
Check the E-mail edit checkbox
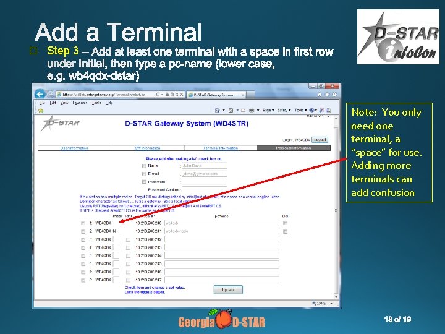[144, 174]
